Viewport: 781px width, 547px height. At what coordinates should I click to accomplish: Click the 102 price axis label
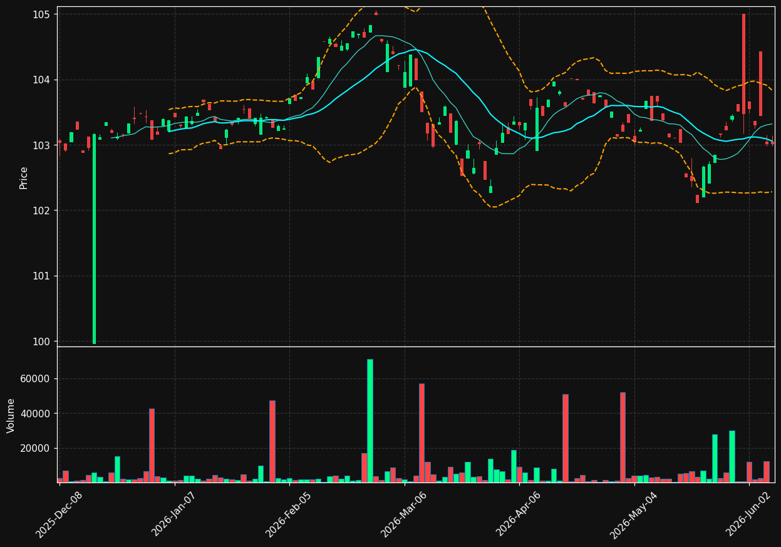[42, 211]
